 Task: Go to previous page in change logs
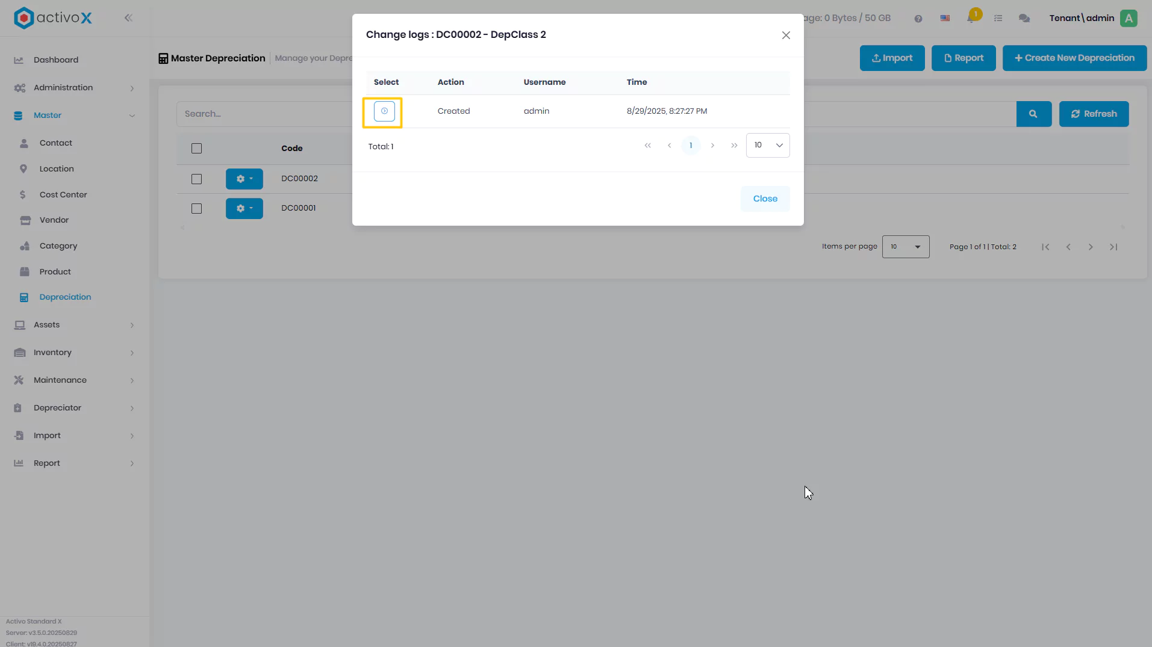pos(669,146)
